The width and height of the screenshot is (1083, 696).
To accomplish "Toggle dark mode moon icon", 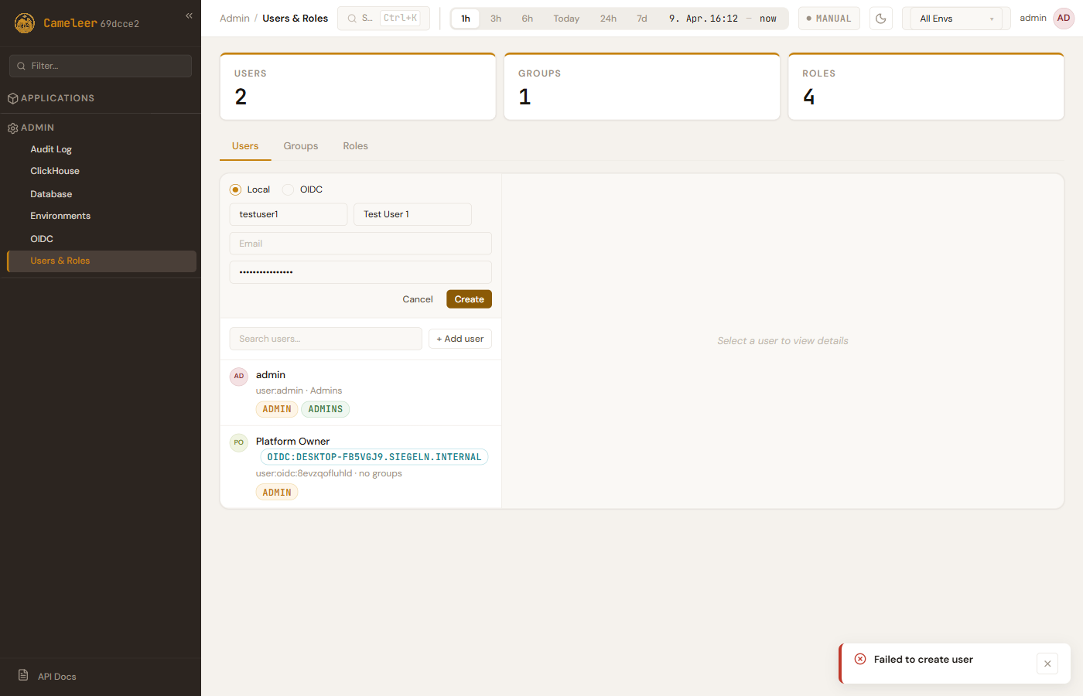I will pos(880,19).
